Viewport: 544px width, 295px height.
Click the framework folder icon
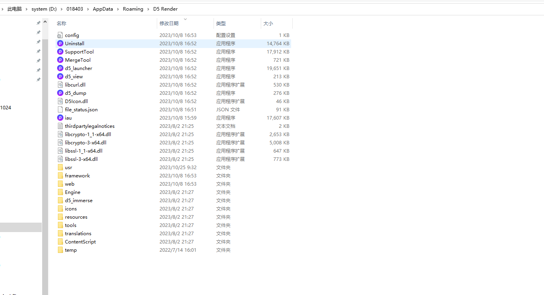pos(60,176)
